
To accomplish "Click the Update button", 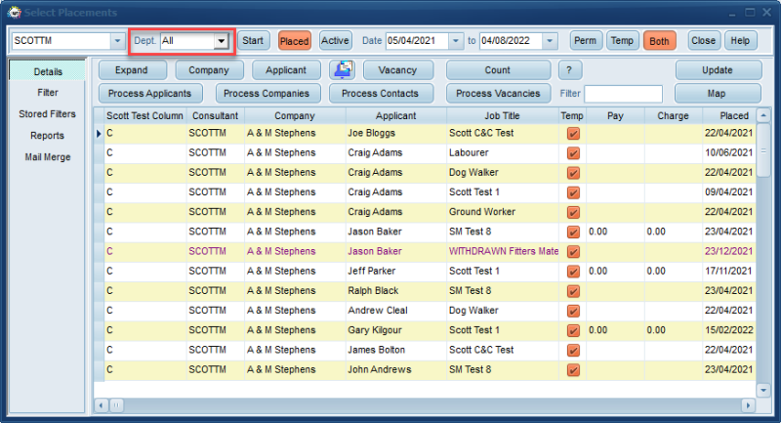I will [x=718, y=70].
